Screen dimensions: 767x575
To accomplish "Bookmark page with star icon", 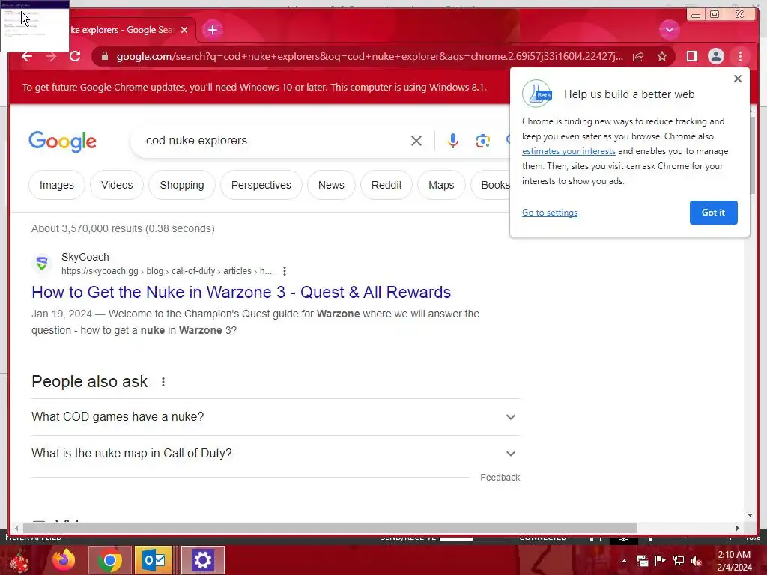I will (x=662, y=56).
